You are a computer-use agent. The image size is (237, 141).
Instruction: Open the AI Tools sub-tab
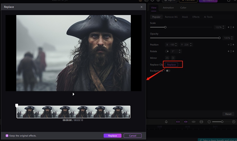pyautogui.click(x=208, y=17)
